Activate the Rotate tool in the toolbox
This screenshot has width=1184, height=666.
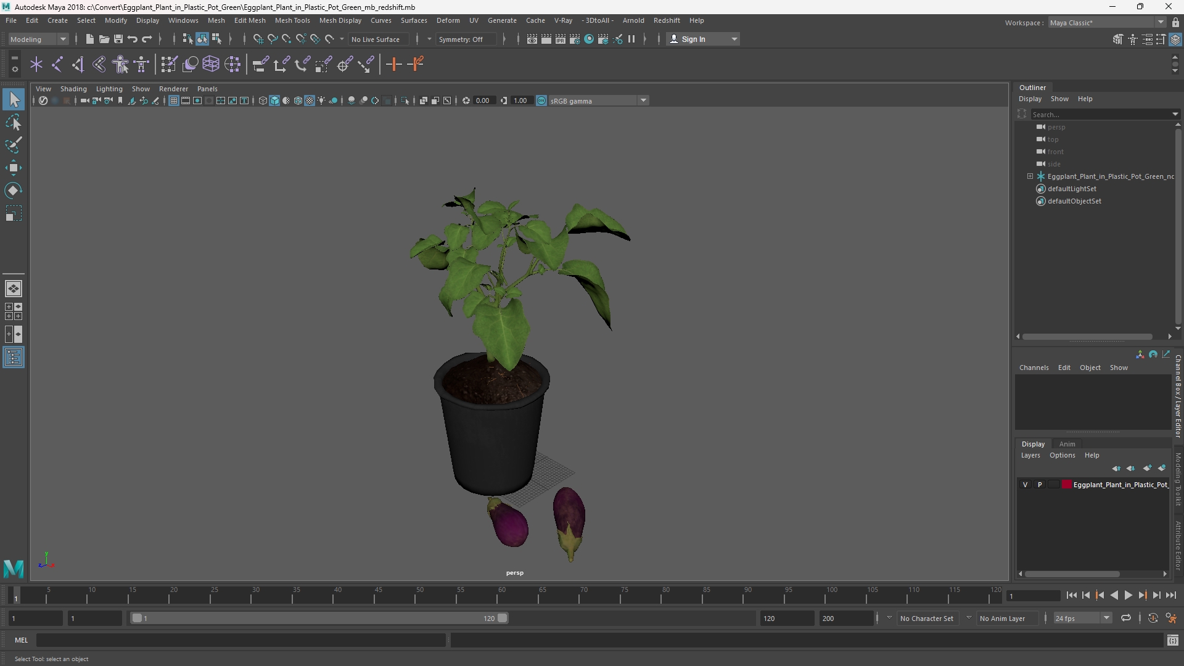tap(14, 191)
